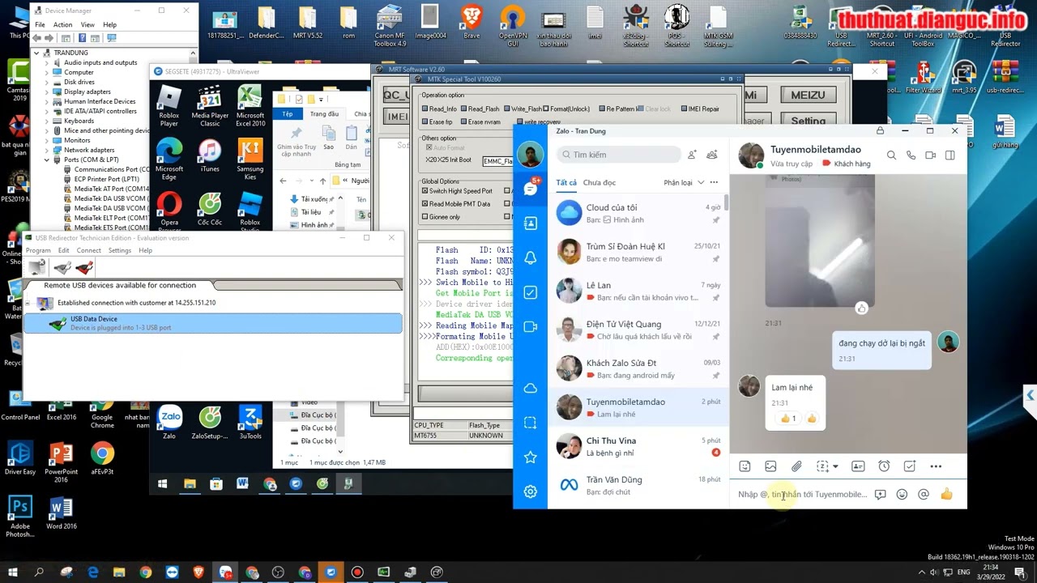The width and height of the screenshot is (1037, 583).
Task: Open Zalo to-do checklist sidebar icon
Action: coord(530,292)
